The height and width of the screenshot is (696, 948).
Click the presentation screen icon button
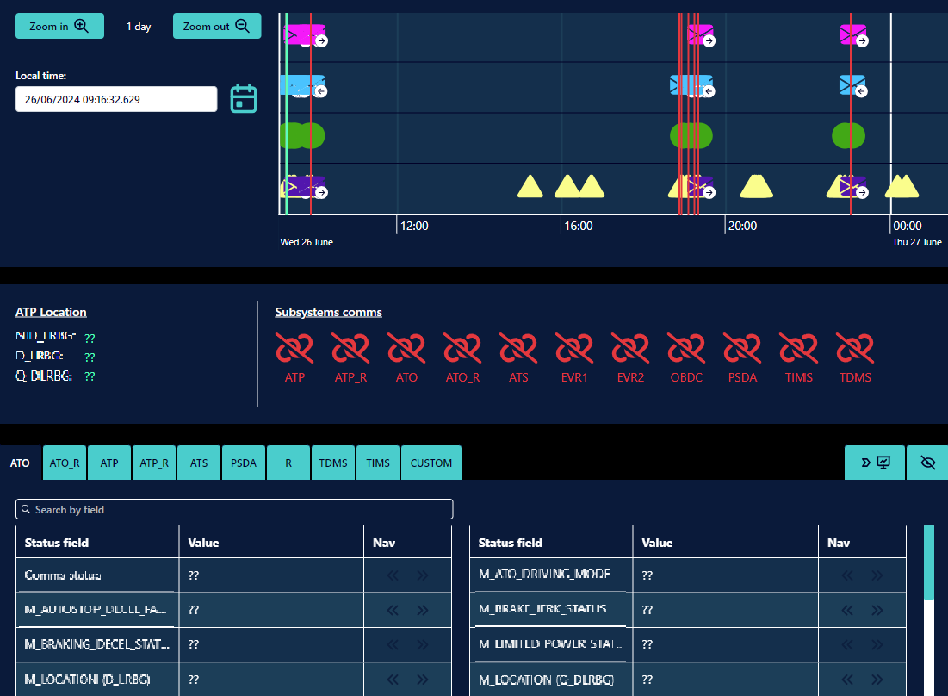(875, 463)
